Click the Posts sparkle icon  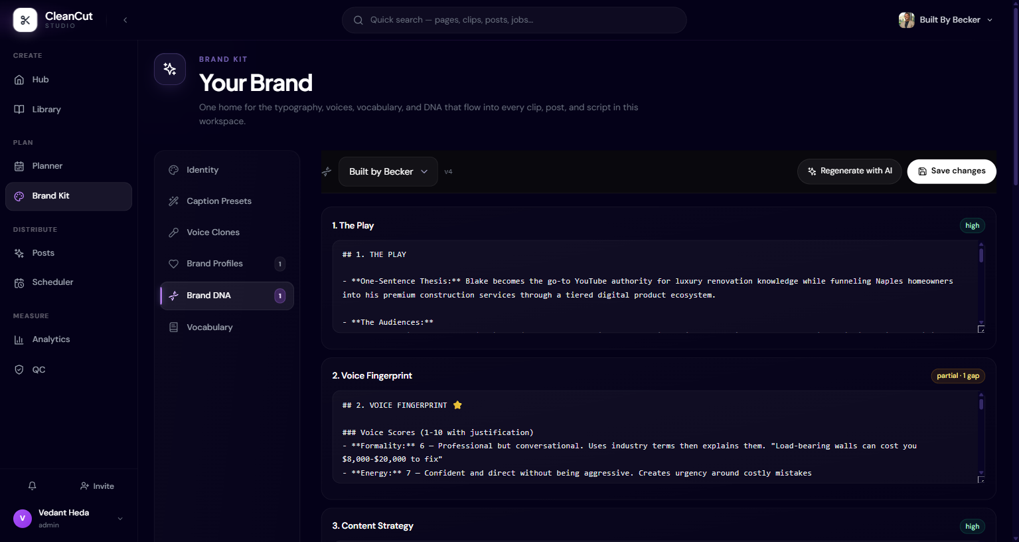[19, 253]
